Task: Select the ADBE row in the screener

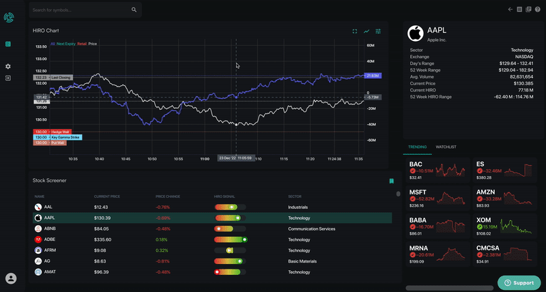Action: 212,239
